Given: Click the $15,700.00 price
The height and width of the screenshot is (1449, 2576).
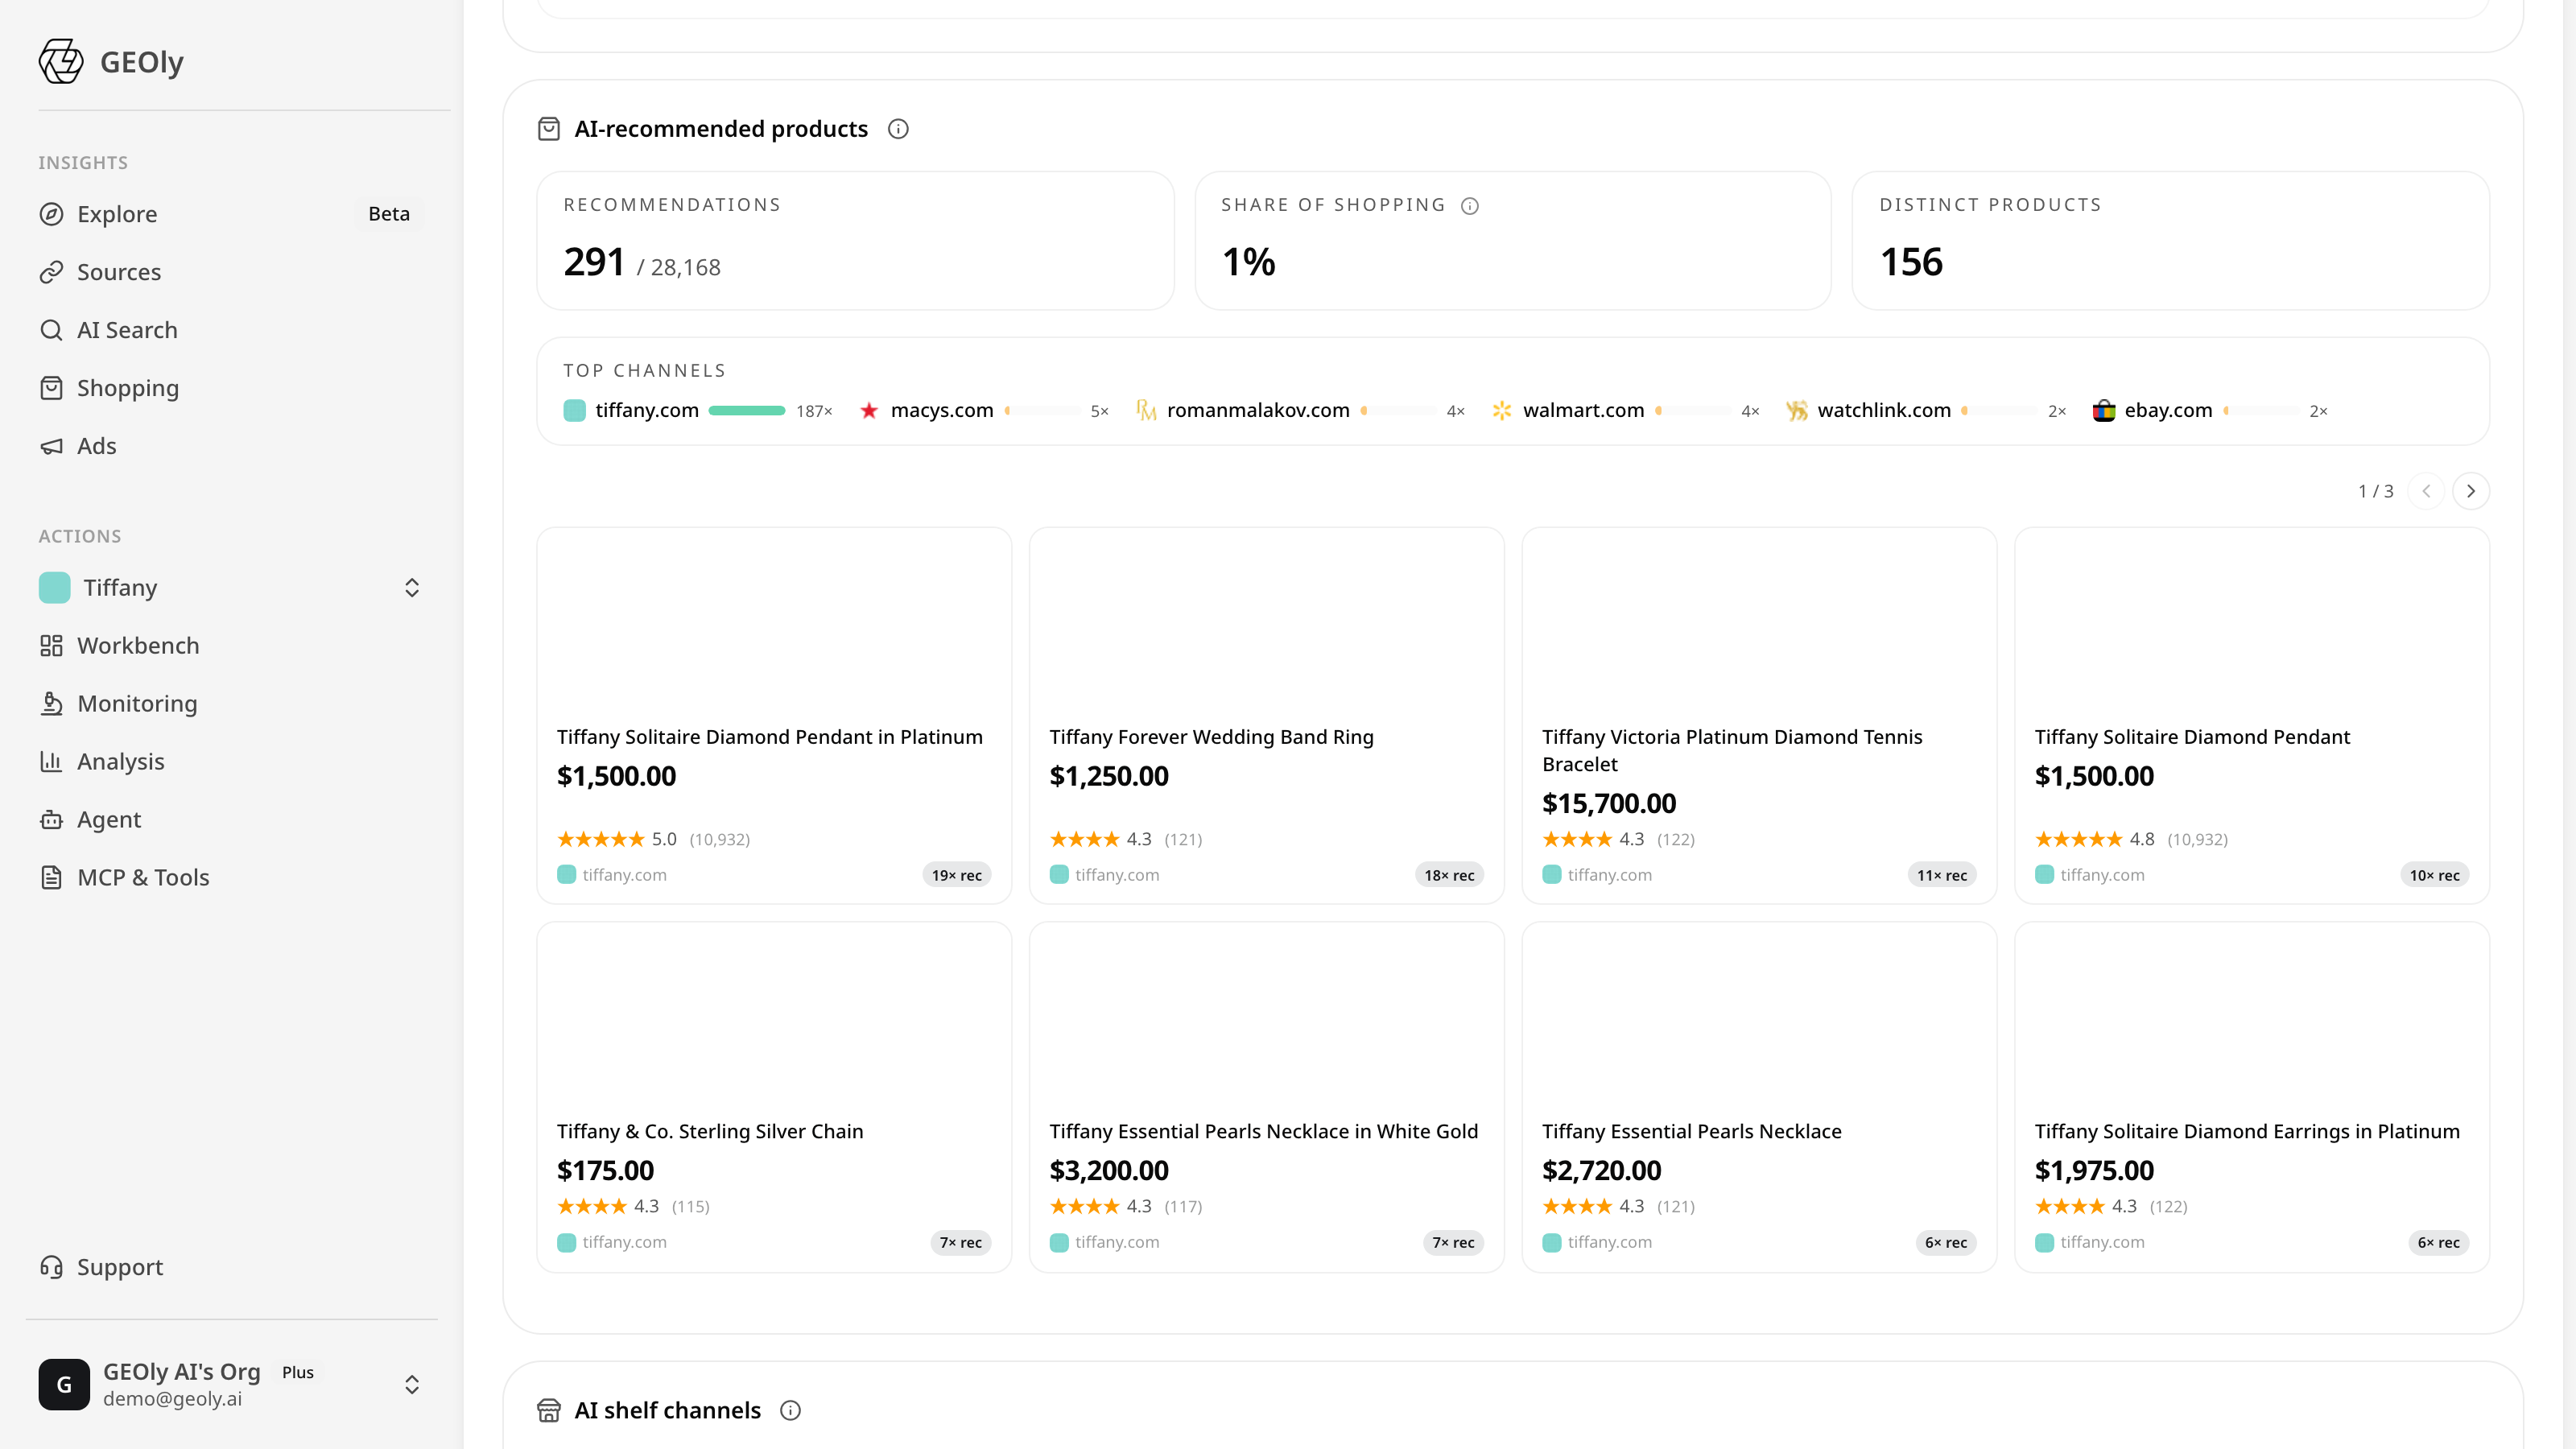Looking at the screenshot, I should [1609, 803].
